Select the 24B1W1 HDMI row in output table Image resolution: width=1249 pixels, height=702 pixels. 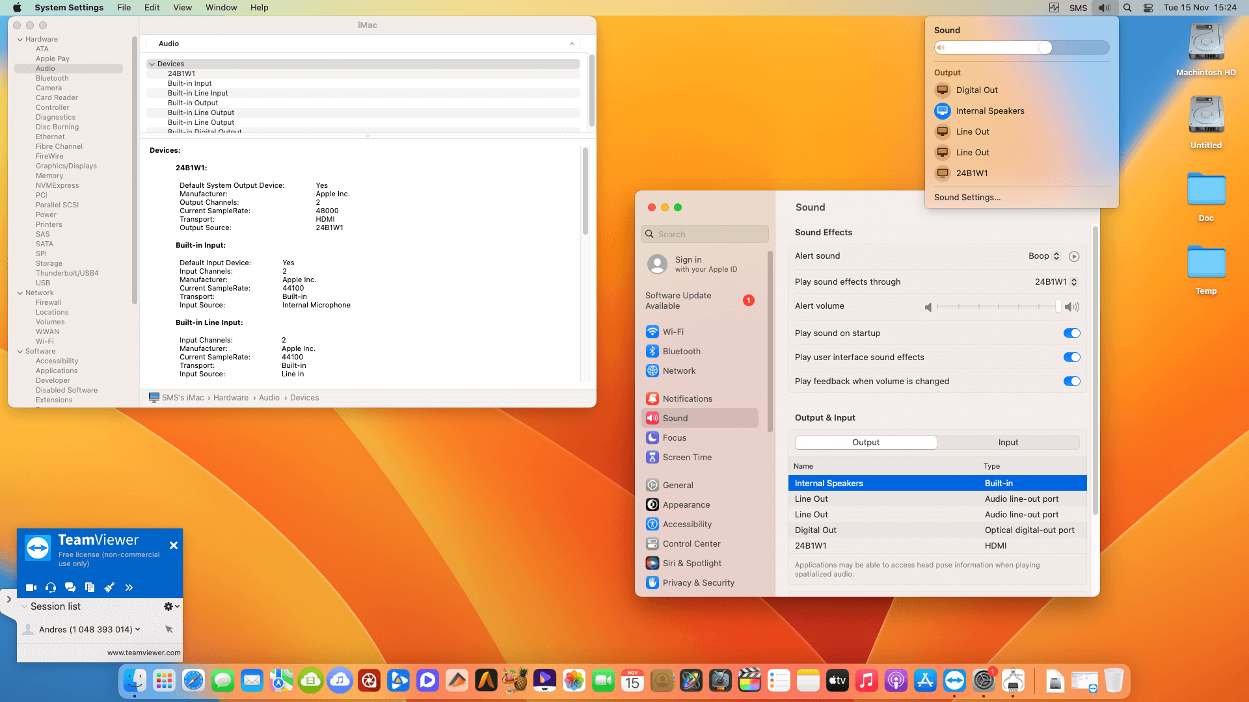click(937, 546)
